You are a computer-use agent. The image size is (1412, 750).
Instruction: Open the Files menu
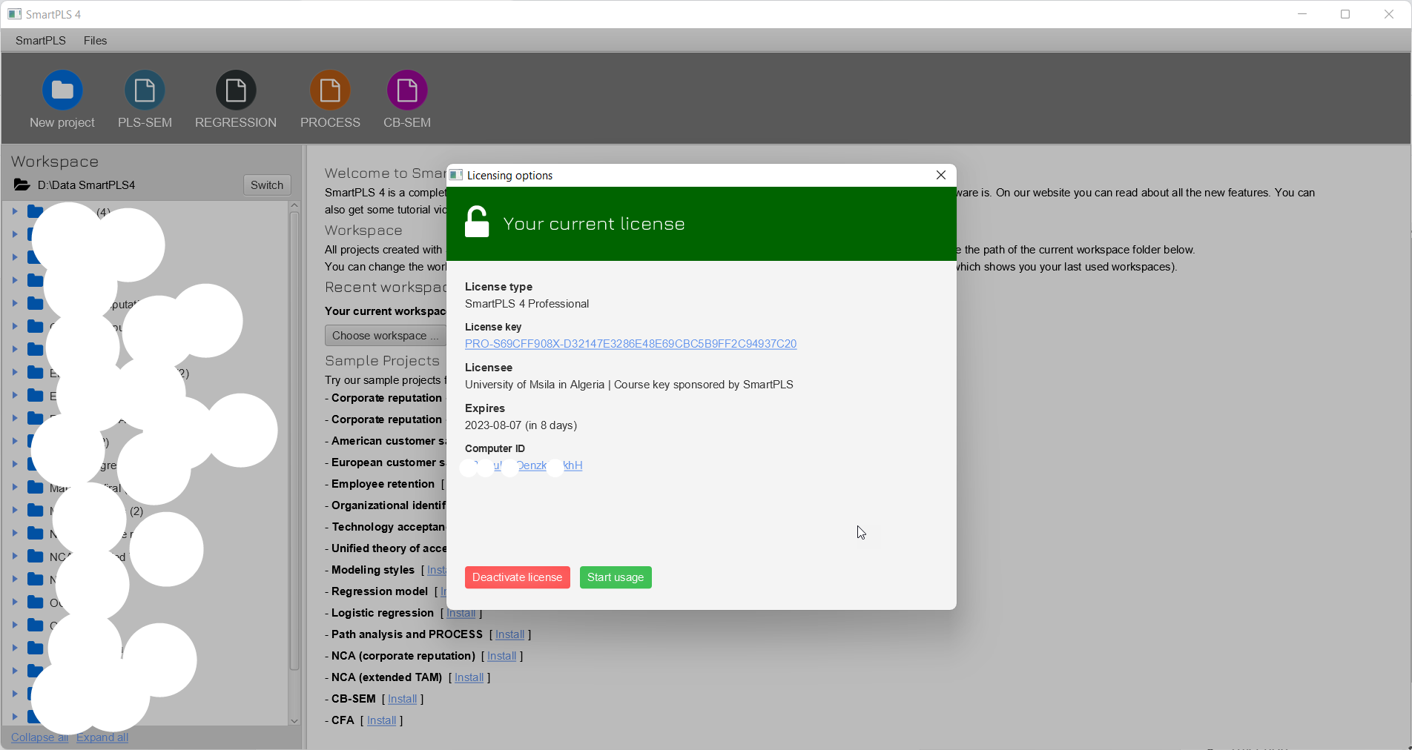95,41
